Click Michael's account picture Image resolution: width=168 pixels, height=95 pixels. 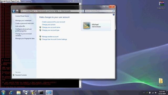(86, 25)
